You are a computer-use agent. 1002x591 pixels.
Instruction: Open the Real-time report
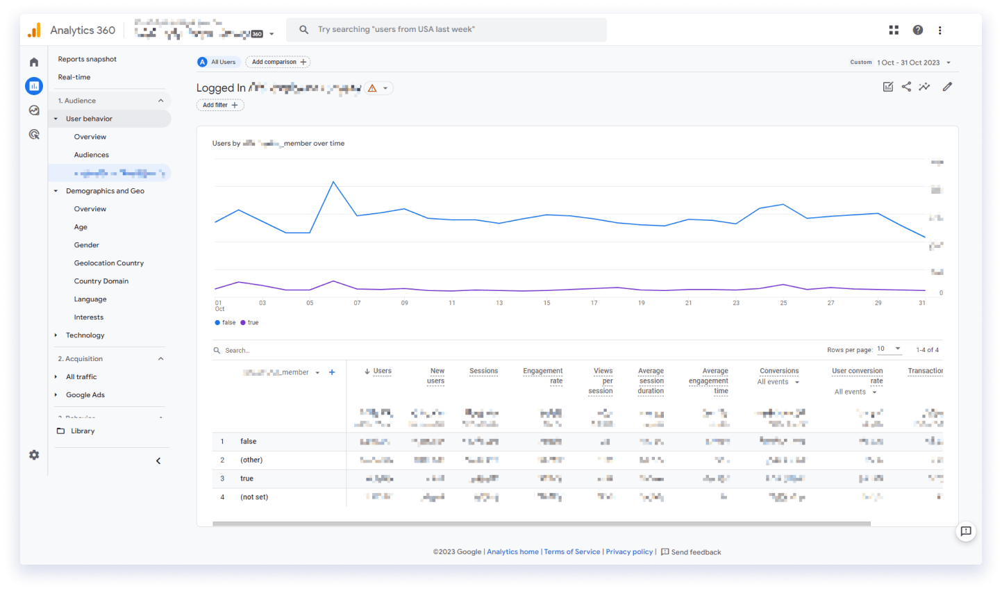coord(74,77)
